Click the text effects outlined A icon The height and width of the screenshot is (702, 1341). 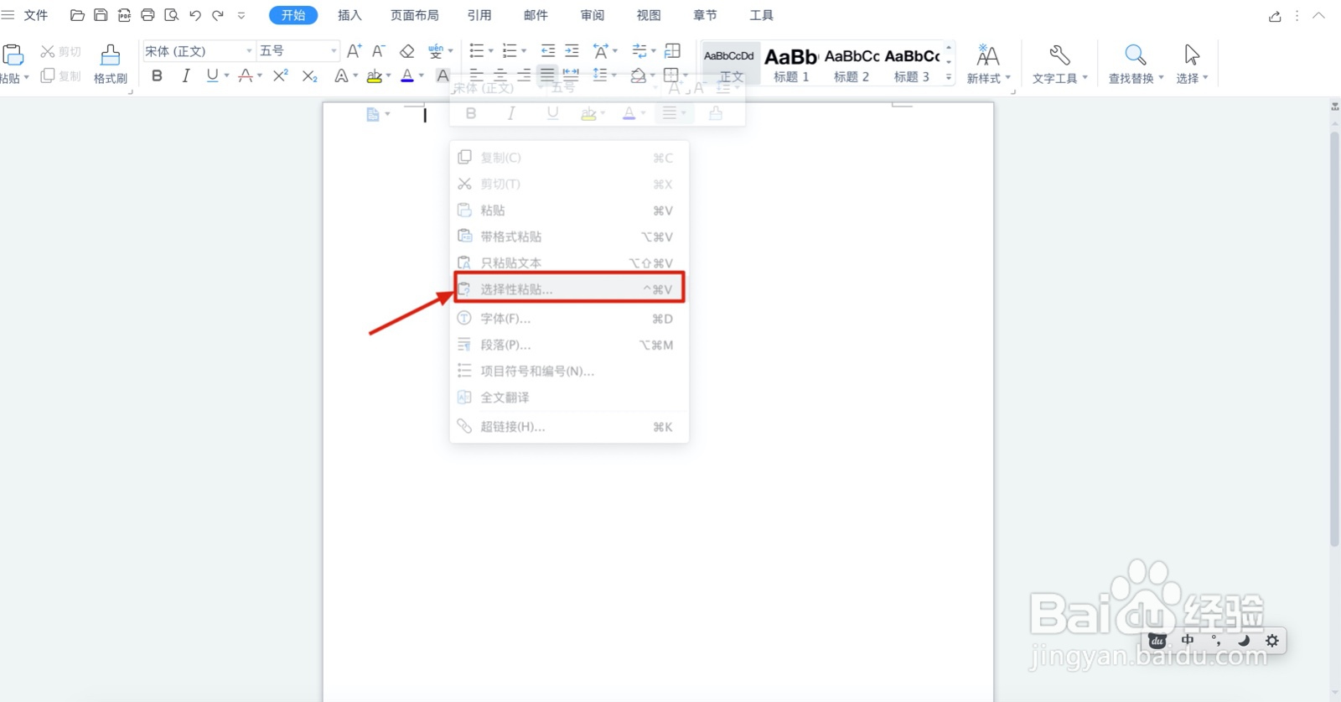pos(341,75)
